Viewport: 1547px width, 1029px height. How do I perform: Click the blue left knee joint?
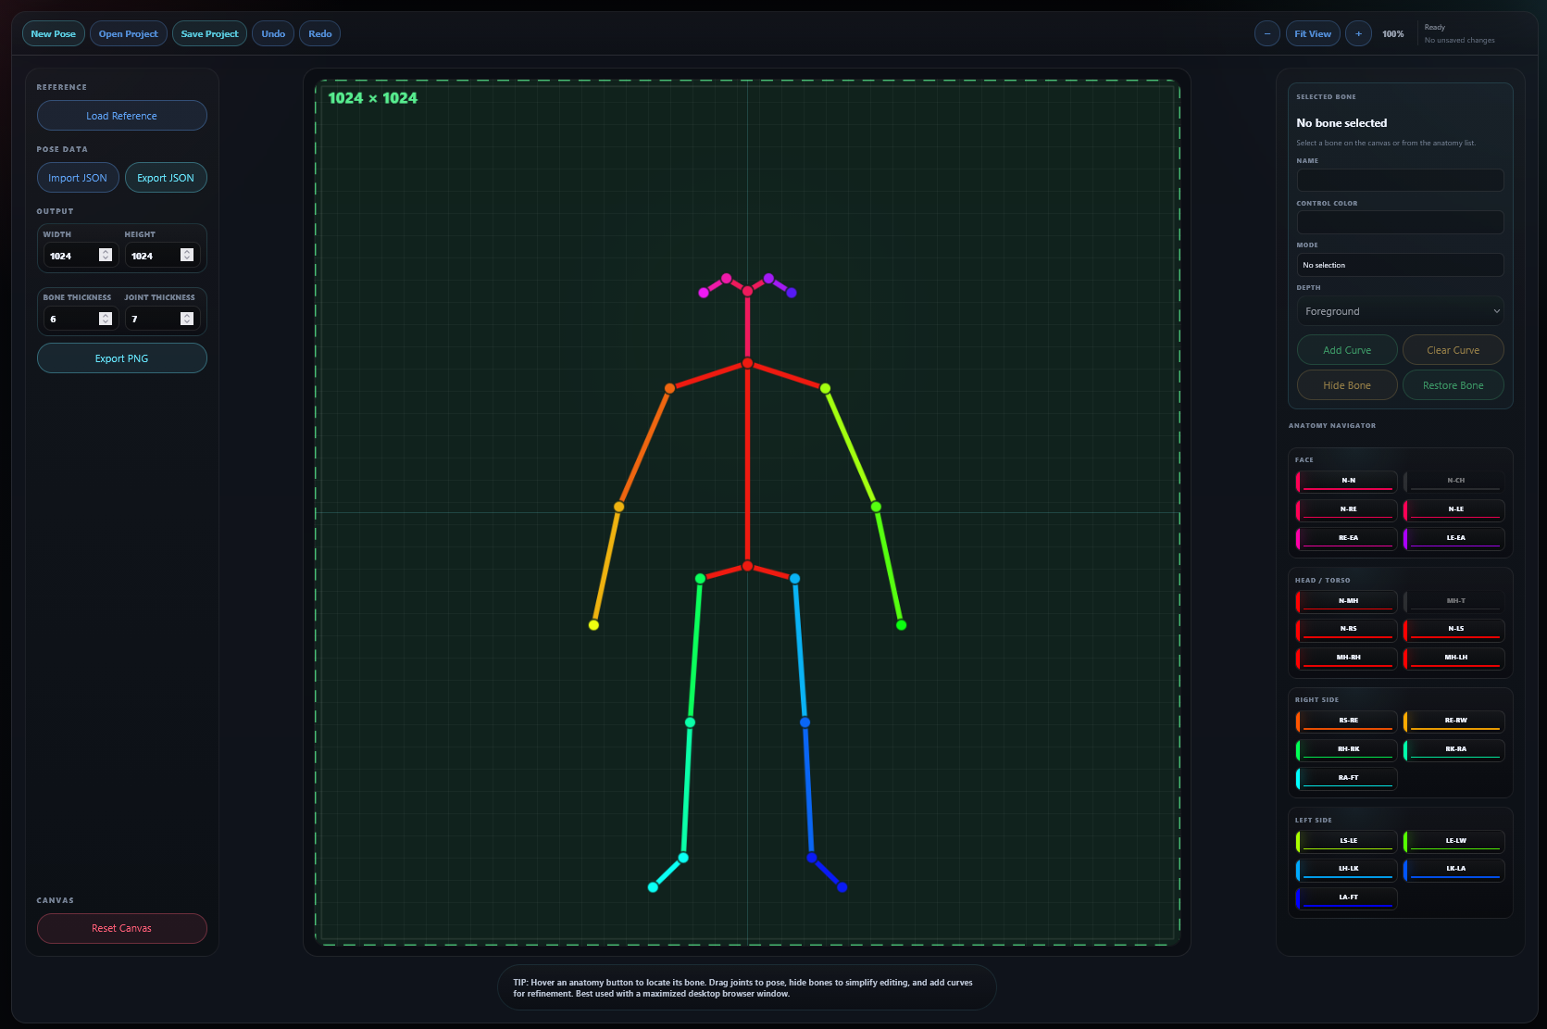805,722
